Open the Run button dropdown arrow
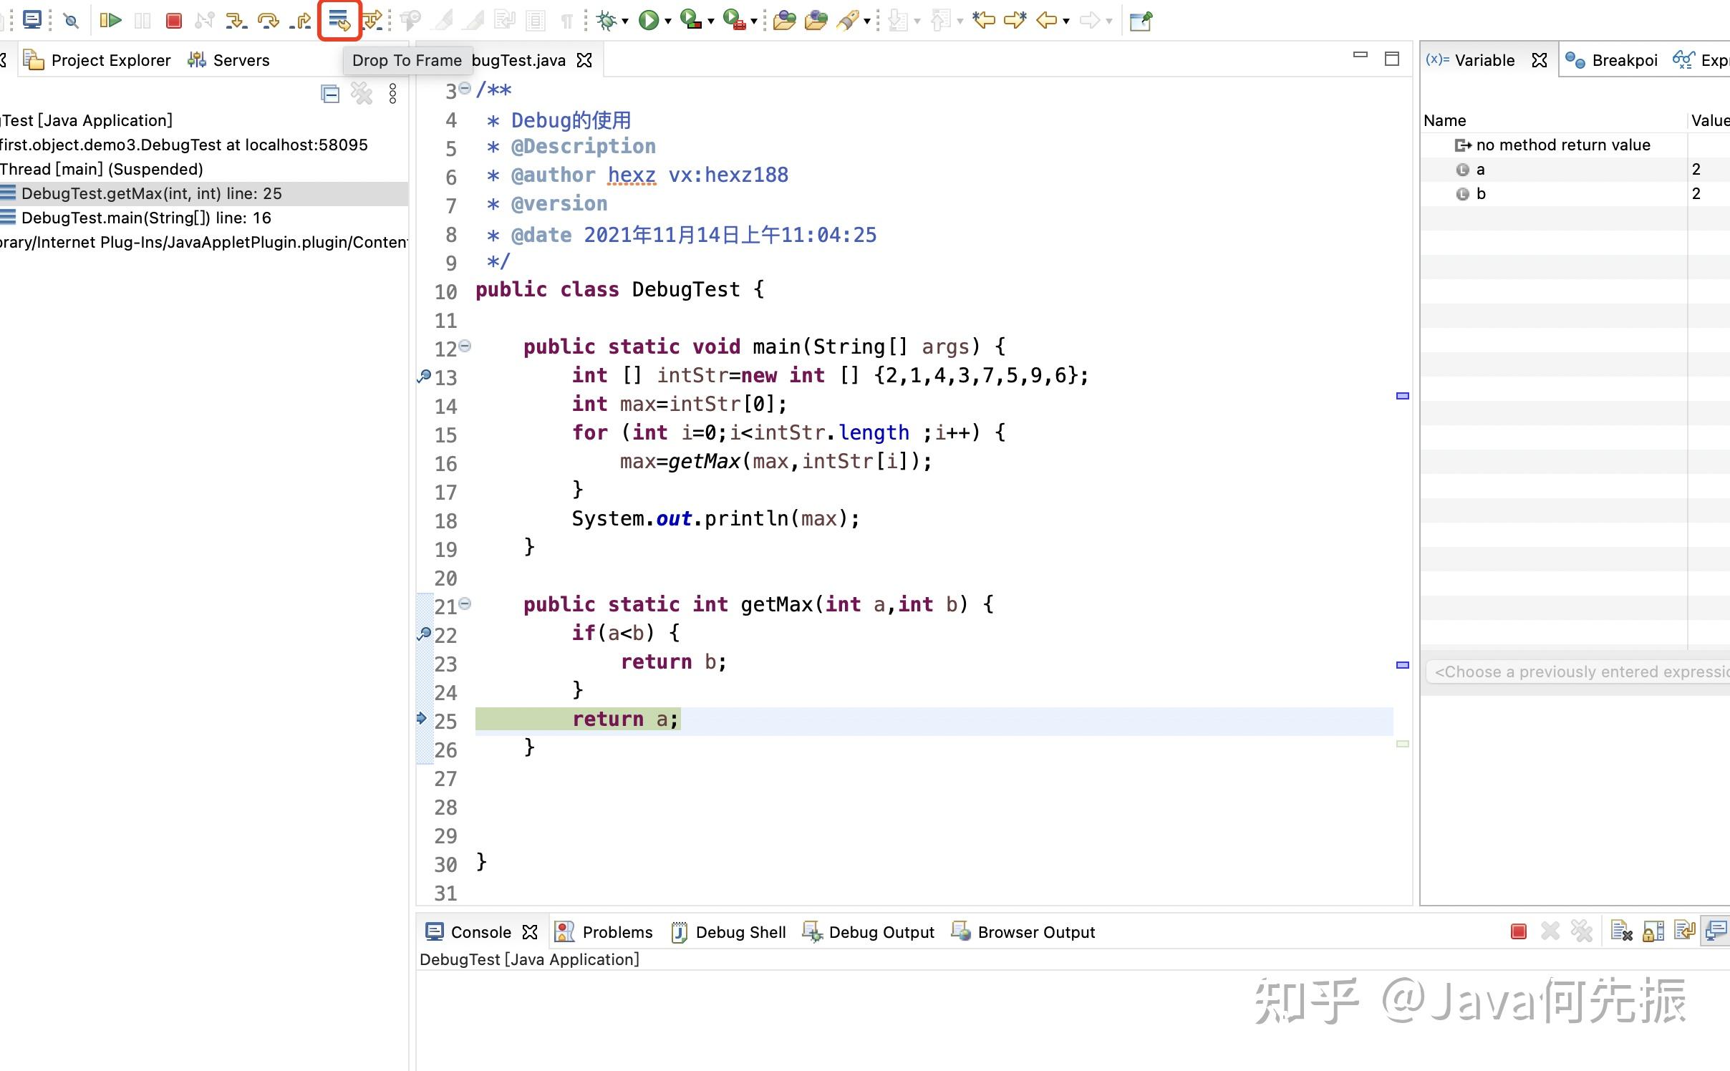This screenshot has width=1730, height=1071. (x=668, y=21)
